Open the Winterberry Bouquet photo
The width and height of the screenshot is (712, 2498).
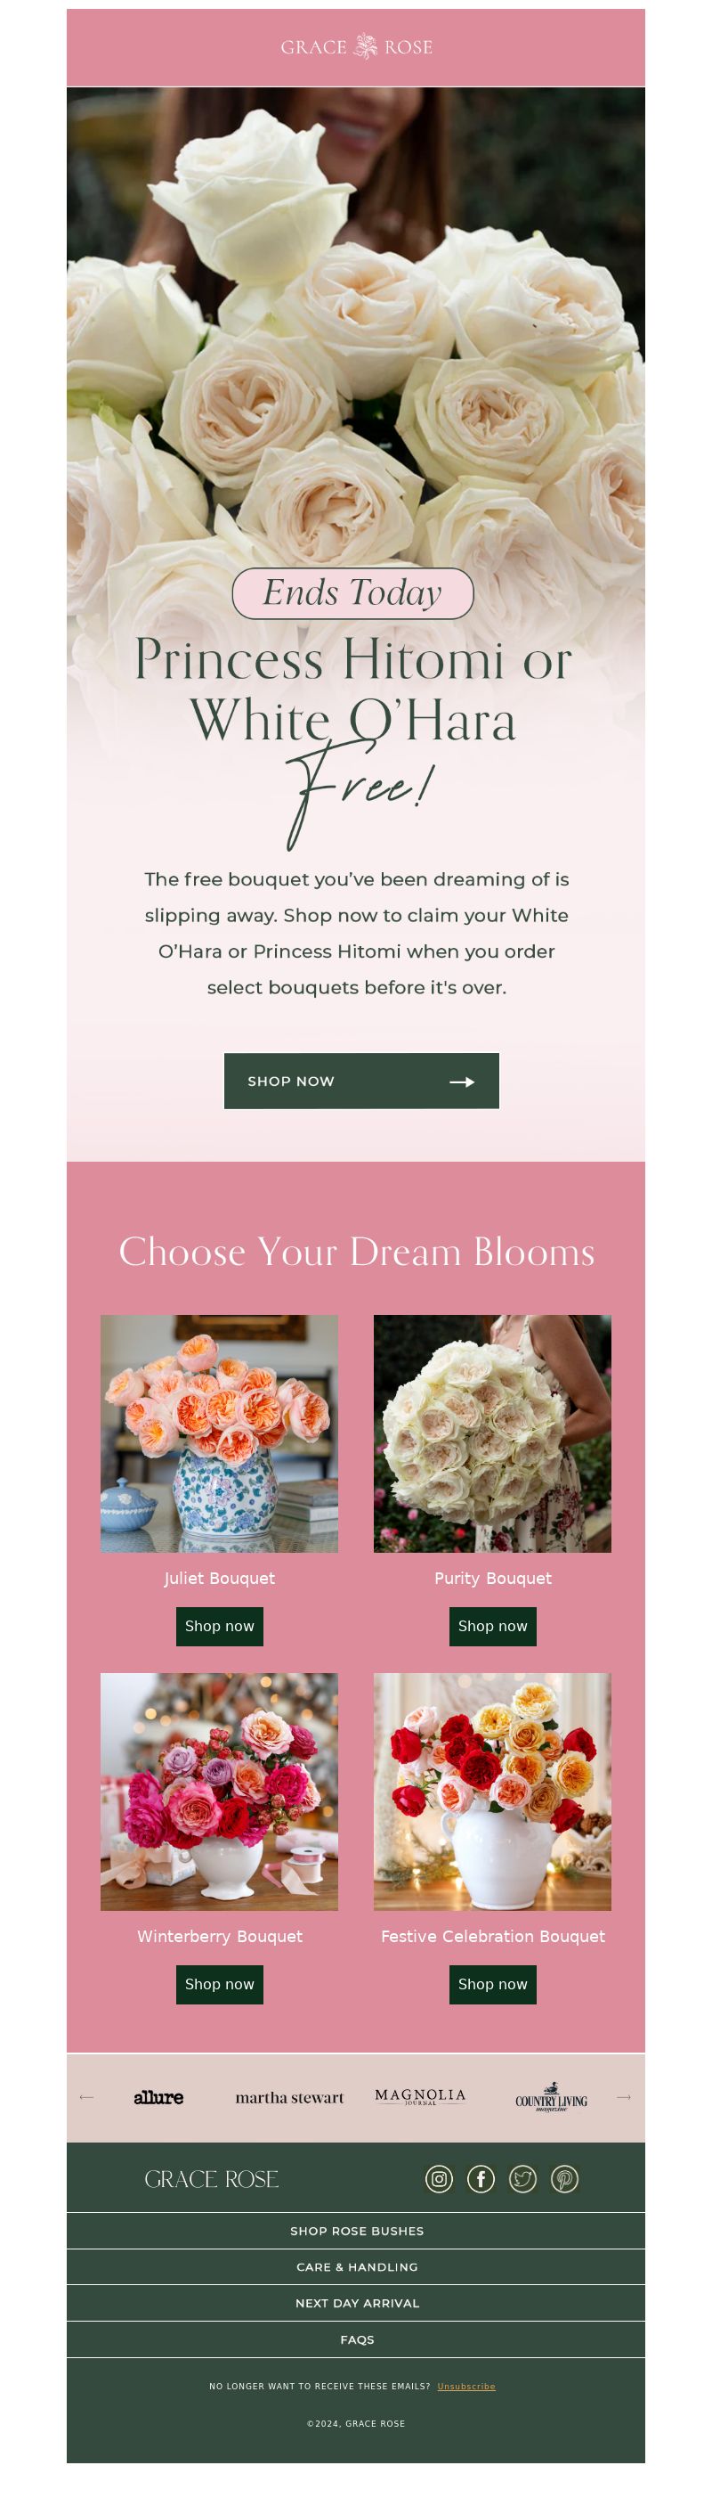[220, 1791]
